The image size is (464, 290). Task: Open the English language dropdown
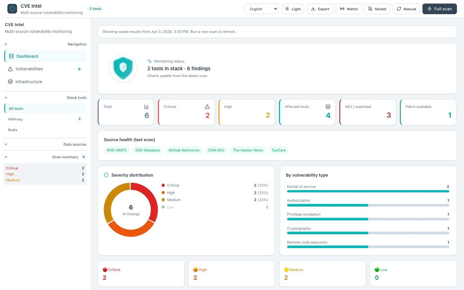pos(261,9)
